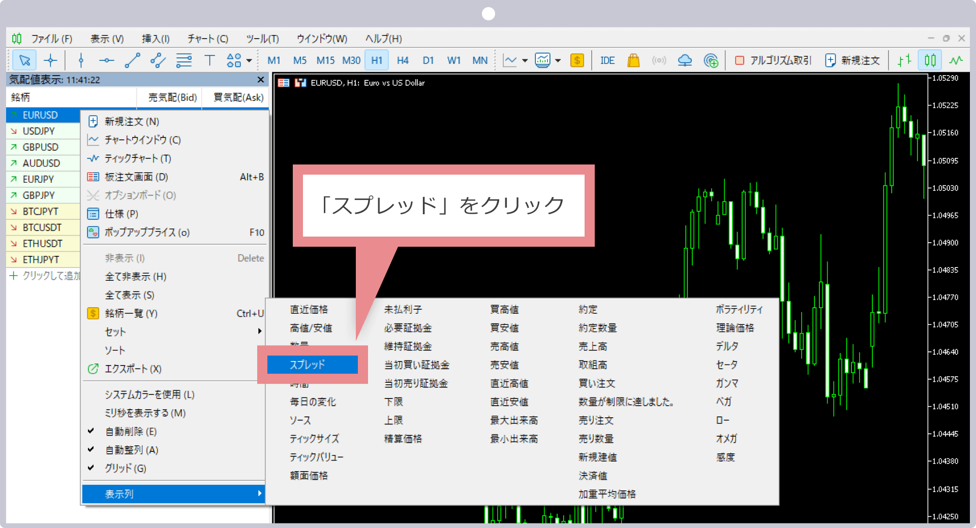Open the chart objects dropdown arrow
The image size is (976, 528).
pos(249,60)
